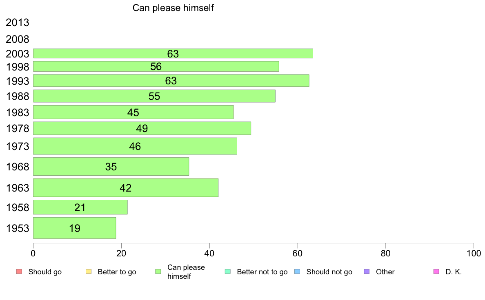Click the blue Should not go legend swatch
Screen dimensions: 485x300
coord(297,271)
